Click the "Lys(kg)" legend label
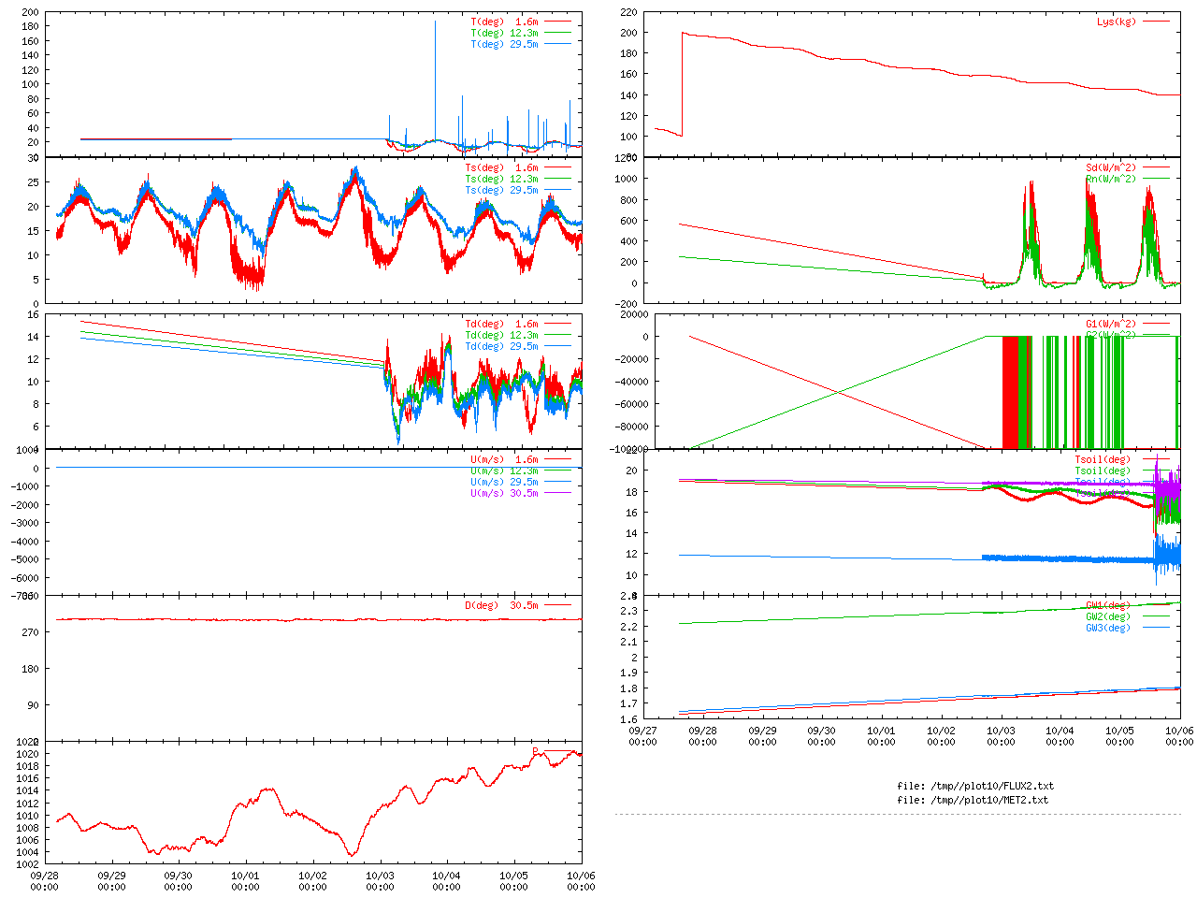The height and width of the screenshot is (898, 1197). [x=1117, y=22]
